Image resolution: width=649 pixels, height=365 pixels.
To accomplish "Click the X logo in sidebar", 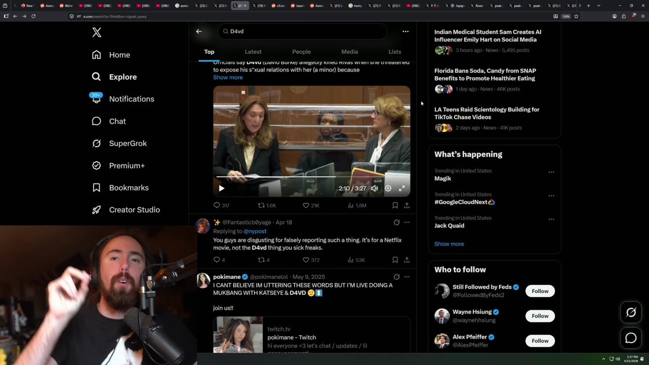I will (97, 32).
